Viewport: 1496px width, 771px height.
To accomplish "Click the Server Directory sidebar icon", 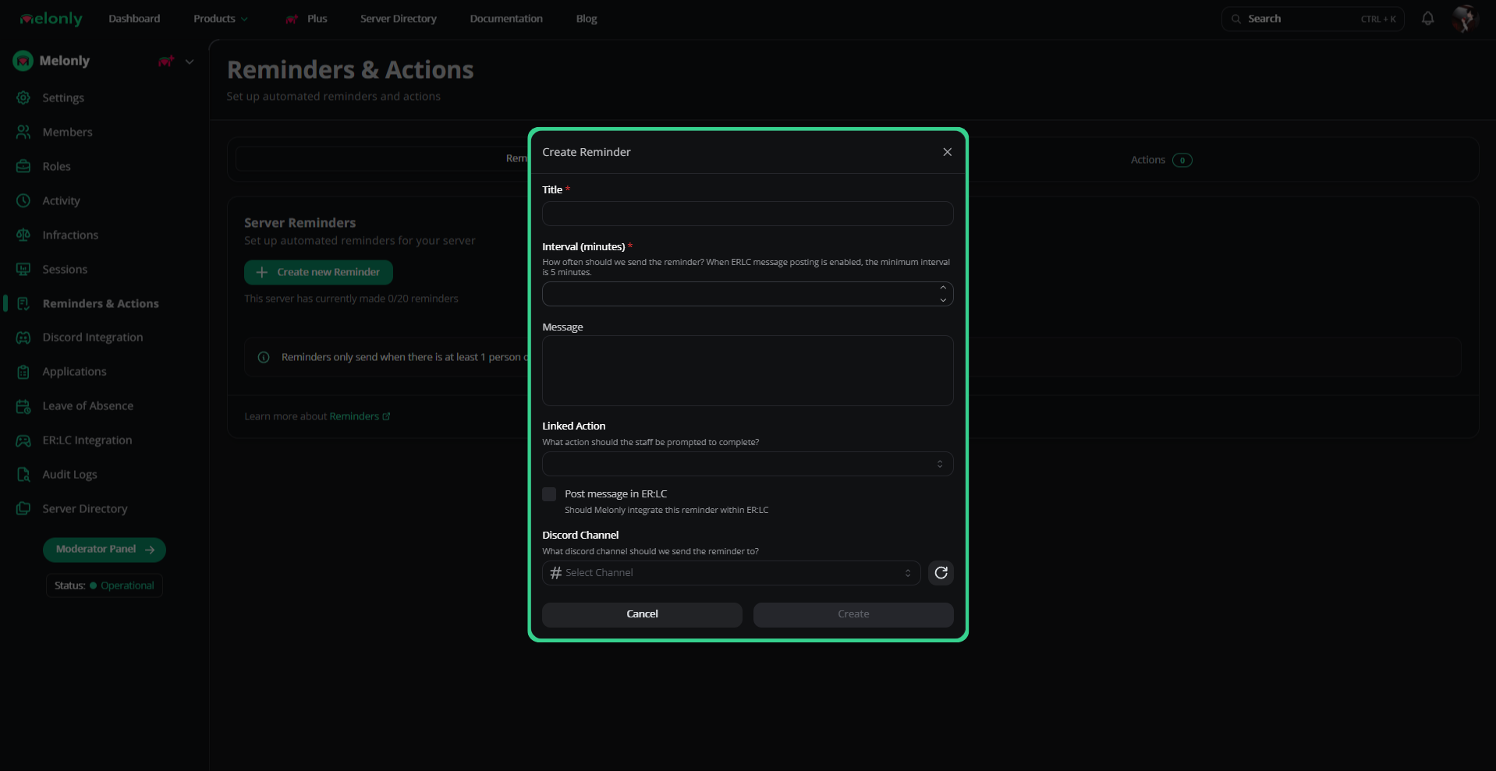I will [23, 508].
